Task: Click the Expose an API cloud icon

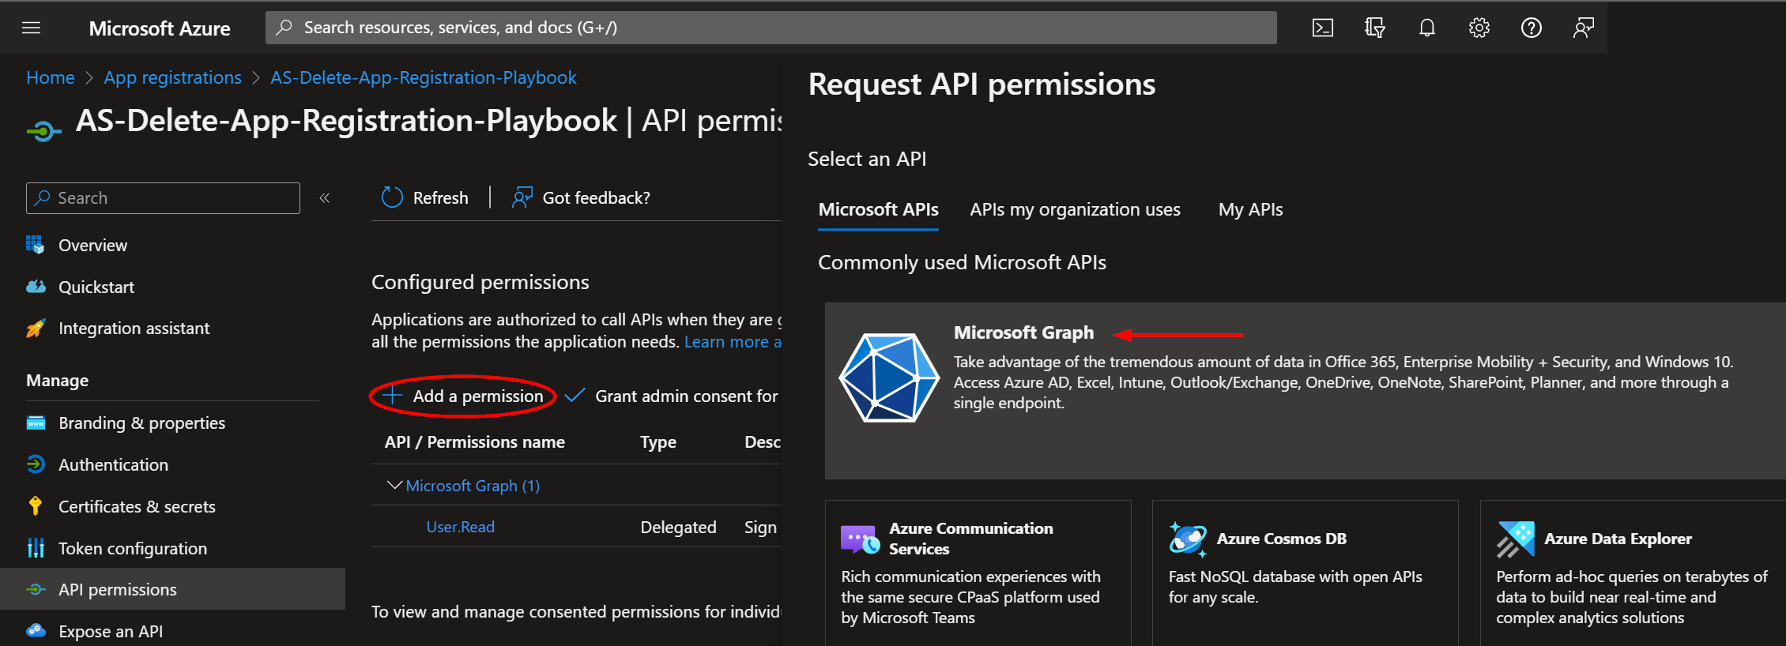Action: 36,630
